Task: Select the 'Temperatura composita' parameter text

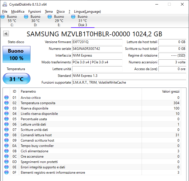Action: [38, 103]
